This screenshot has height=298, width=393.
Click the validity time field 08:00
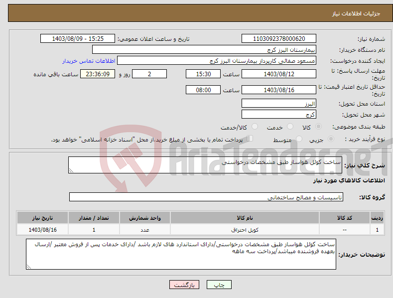[x=203, y=90]
